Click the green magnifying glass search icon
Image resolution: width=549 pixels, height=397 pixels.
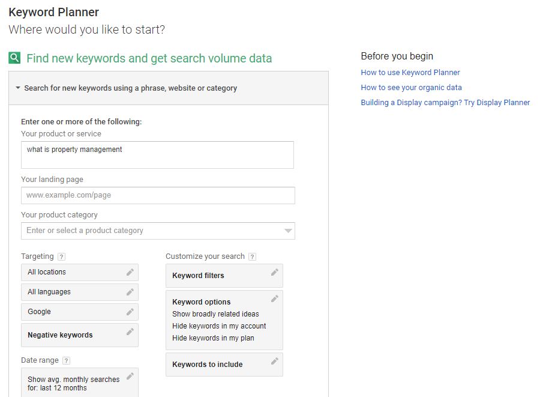point(14,58)
